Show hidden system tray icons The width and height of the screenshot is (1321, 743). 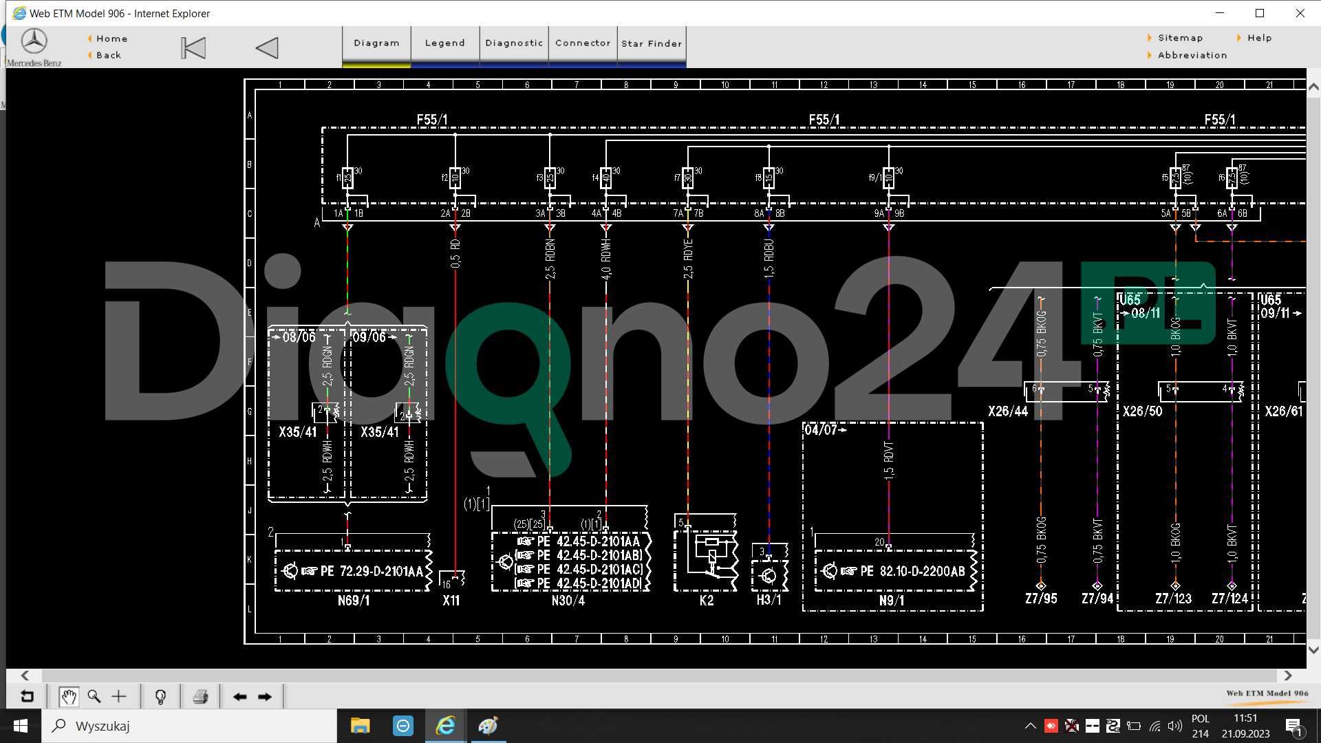pos(1030,726)
